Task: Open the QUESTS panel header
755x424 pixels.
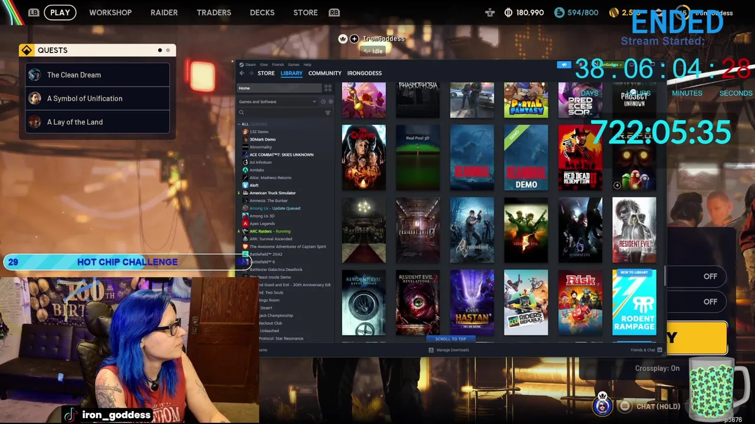Action: [97, 50]
